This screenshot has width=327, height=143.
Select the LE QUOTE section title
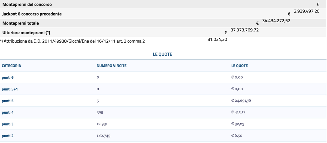point(162,54)
